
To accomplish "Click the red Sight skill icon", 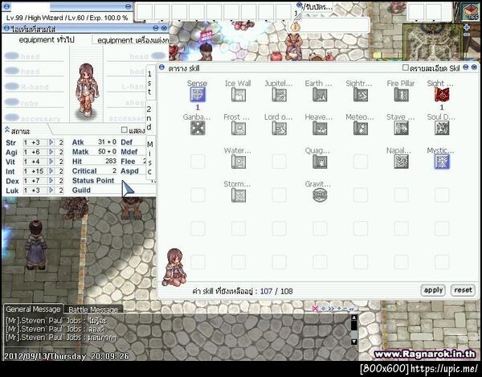I will click(442, 94).
